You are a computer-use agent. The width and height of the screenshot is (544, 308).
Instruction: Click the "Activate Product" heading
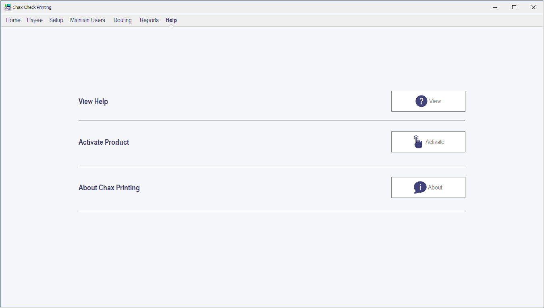(104, 142)
